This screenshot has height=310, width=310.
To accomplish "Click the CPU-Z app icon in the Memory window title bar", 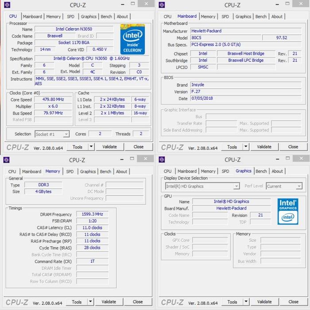I will click(x=6, y=160).
